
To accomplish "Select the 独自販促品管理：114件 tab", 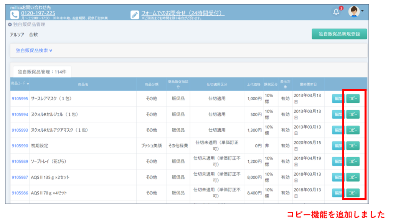I will tap(42, 72).
